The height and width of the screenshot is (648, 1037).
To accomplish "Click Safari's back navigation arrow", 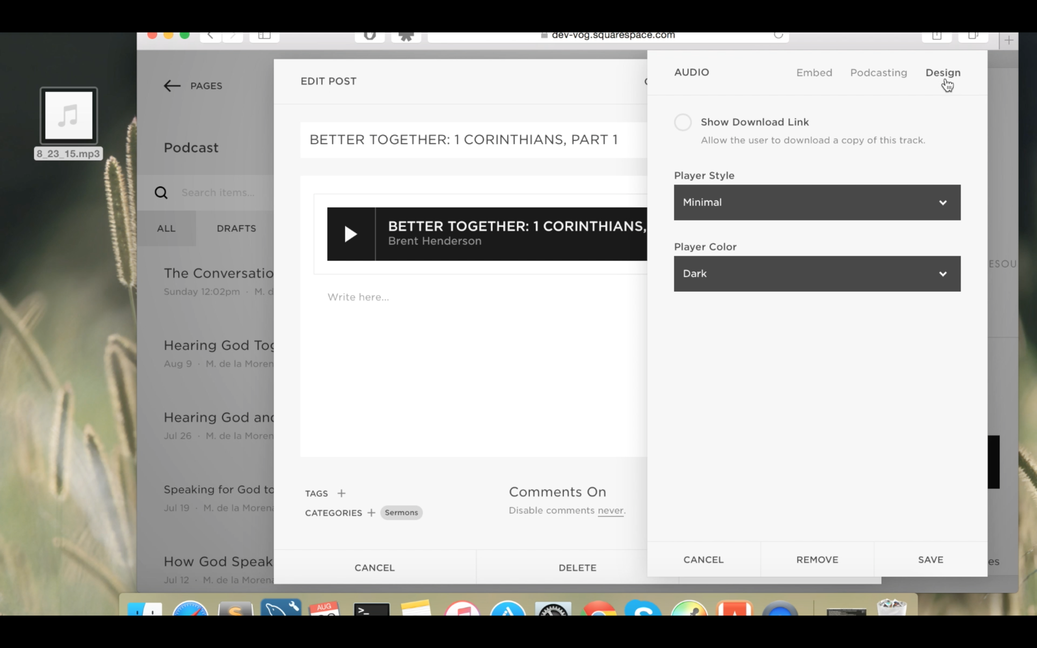I will (210, 36).
